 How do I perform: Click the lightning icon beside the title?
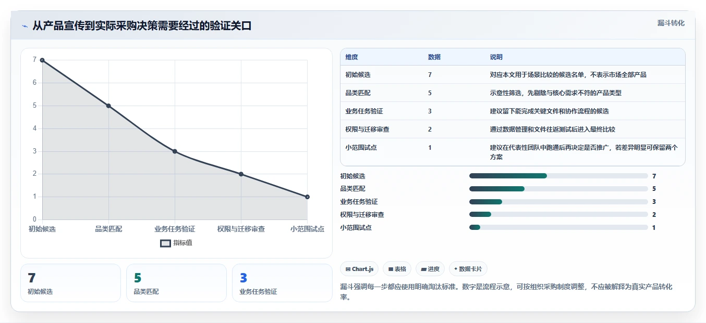click(25, 26)
